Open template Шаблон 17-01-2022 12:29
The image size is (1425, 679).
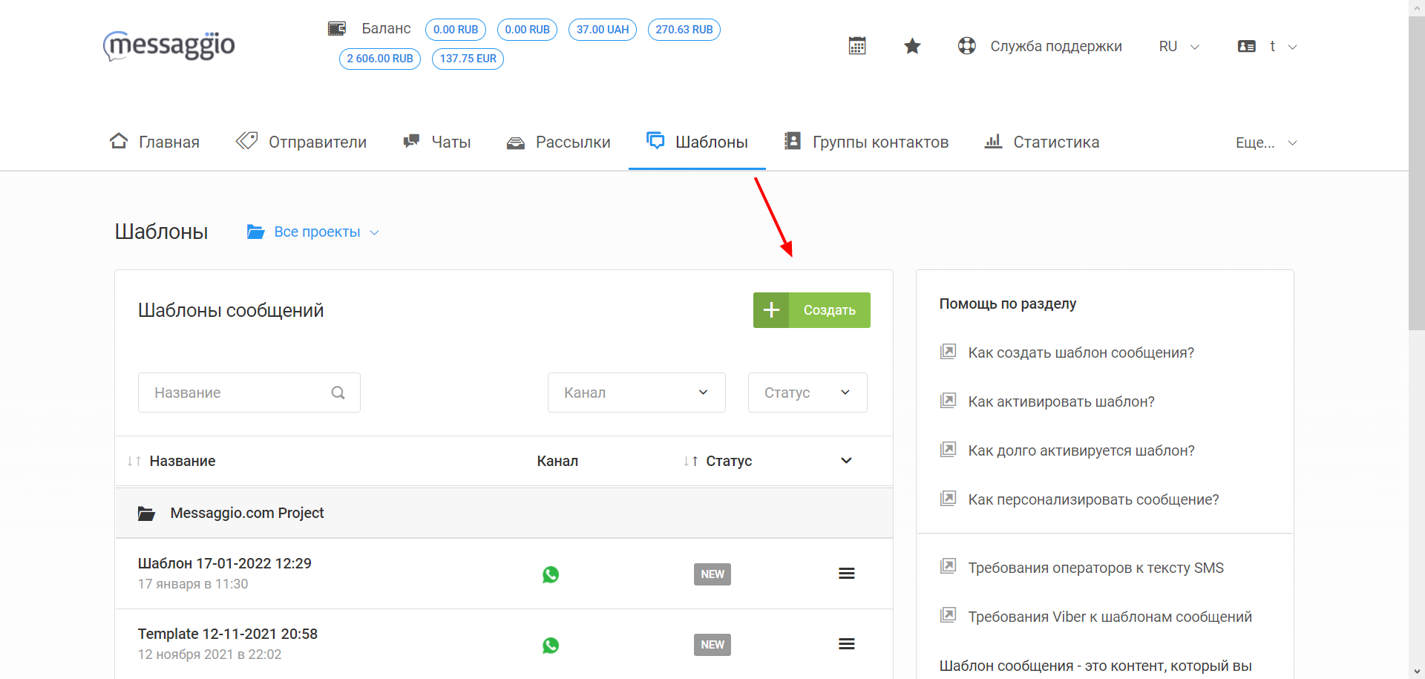pyautogui.click(x=224, y=563)
